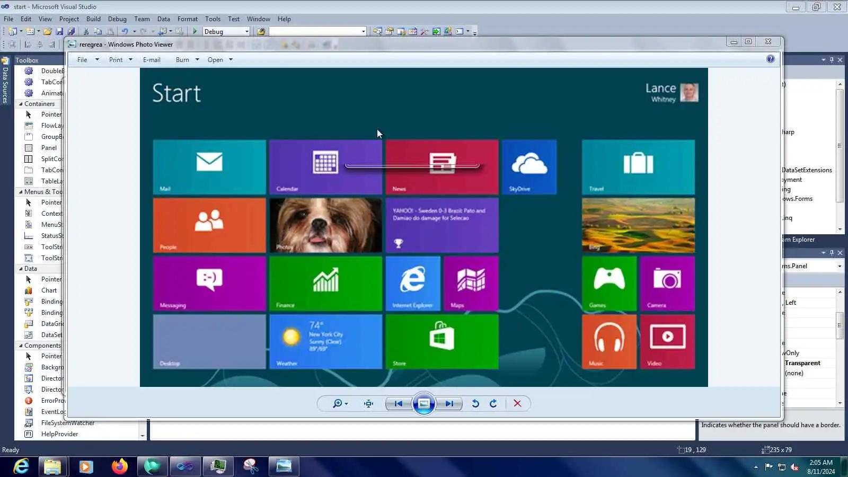The image size is (848, 477).
Task: Open Firefox from the taskbar
Action: [120, 466]
